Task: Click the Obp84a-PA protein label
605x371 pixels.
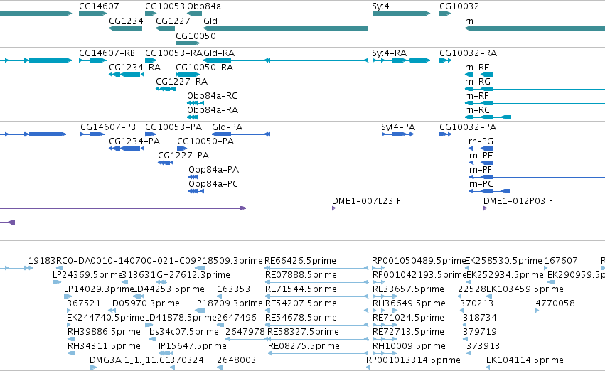Action: click(213, 170)
